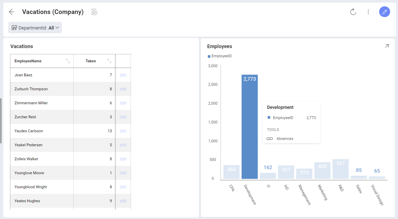Open link icon for Yaudes Carlsson

pyautogui.click(x=123, y=131)
